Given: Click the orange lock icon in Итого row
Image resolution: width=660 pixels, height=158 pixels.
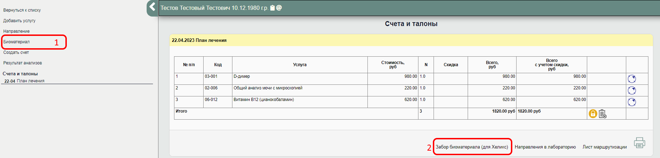Looking at the screenshot, I should (x=593, y=114).
